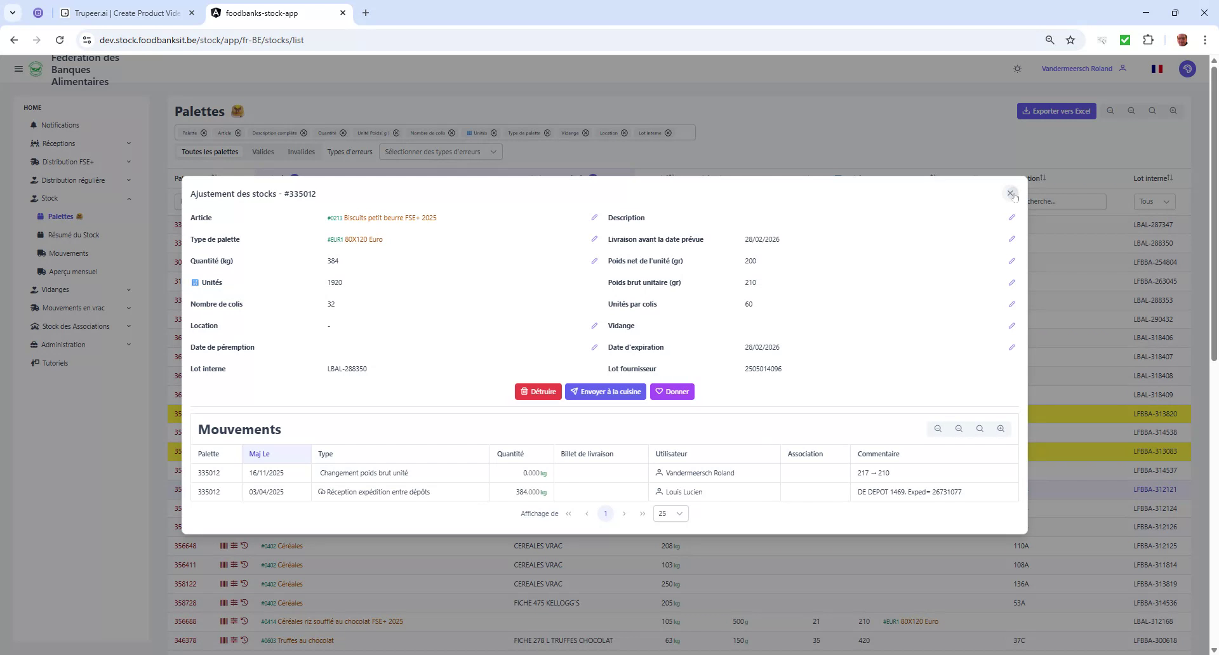Click the next page arrow in pagination
The image size is (1219, 655).
click(x=625, y=513)
